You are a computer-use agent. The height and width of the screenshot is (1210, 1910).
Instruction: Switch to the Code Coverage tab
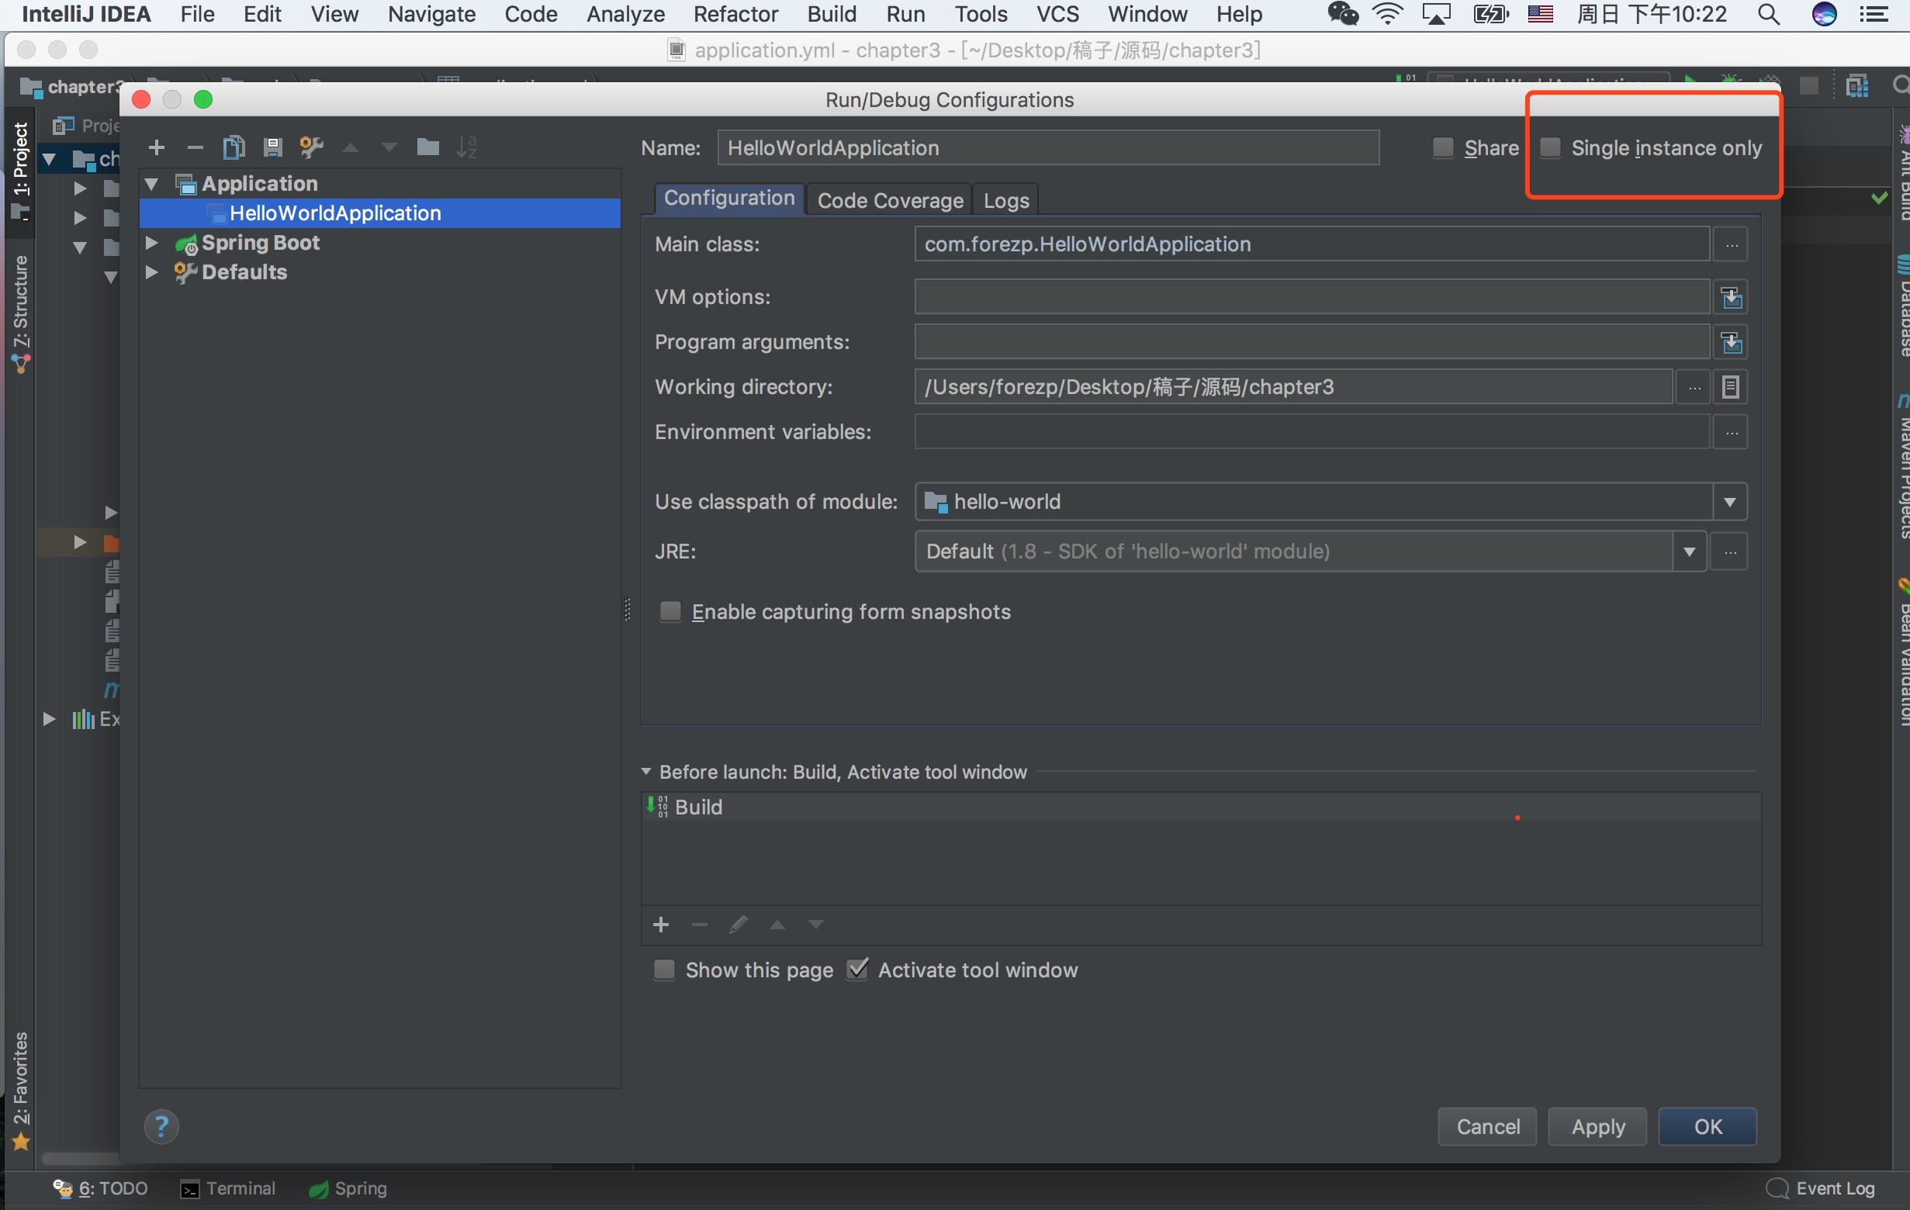(889, 201)
